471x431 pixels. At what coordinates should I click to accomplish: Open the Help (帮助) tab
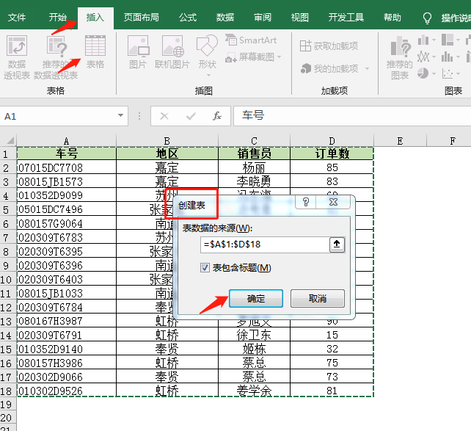click(x=392, y=18)
